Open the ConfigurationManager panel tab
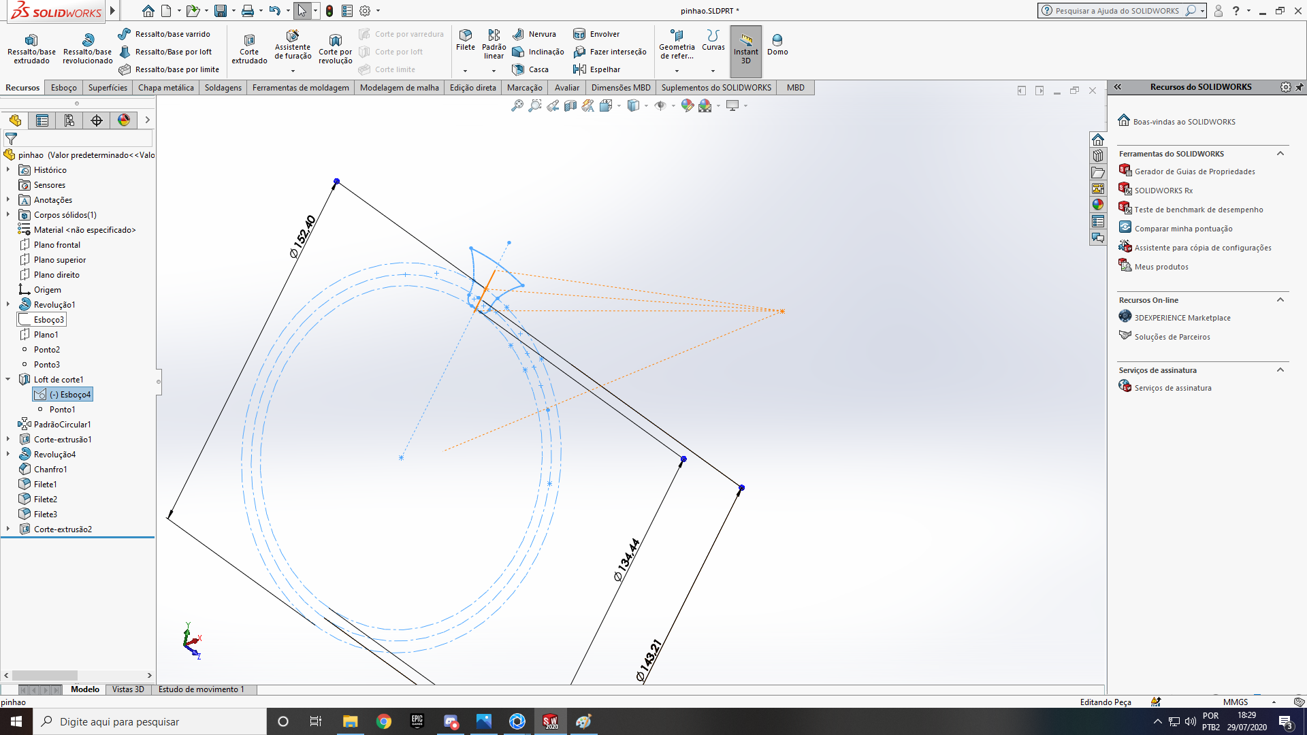The image size is (1307, 735). pyautogui.click(x=69, y=120)
